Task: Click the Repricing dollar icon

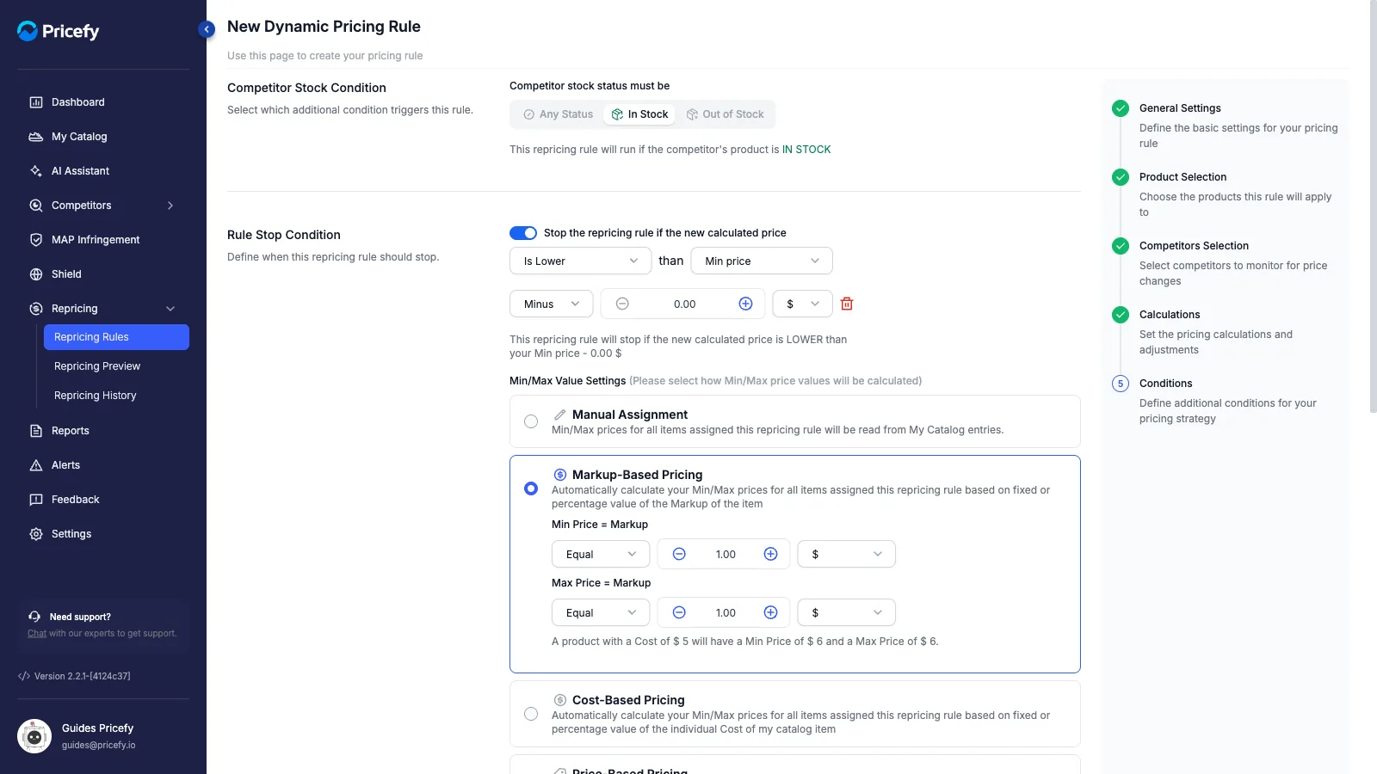Action: (36, 309)
